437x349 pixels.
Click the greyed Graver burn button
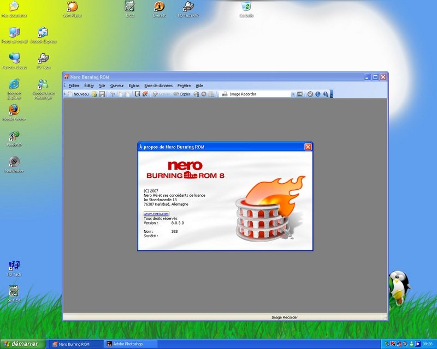pyautogui.click(x=161, y=94)
